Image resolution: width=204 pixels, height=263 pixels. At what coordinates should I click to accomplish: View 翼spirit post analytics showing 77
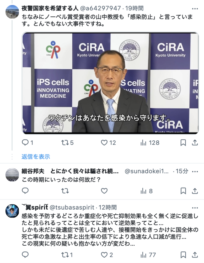tap(148, 255)
